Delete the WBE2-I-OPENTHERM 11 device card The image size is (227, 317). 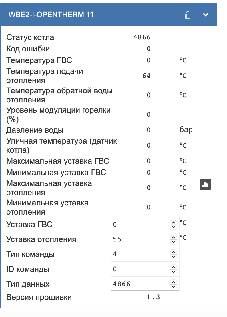tap(188, 15)
